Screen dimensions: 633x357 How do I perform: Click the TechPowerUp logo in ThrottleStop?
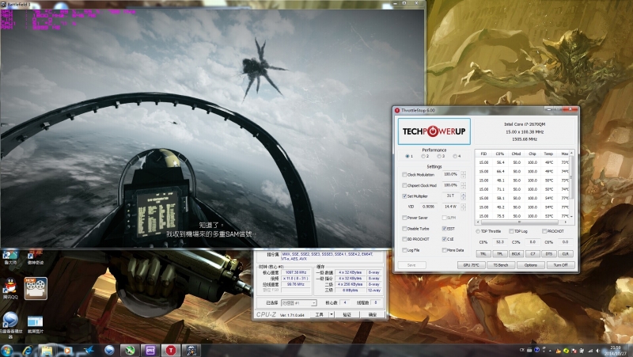434,131
